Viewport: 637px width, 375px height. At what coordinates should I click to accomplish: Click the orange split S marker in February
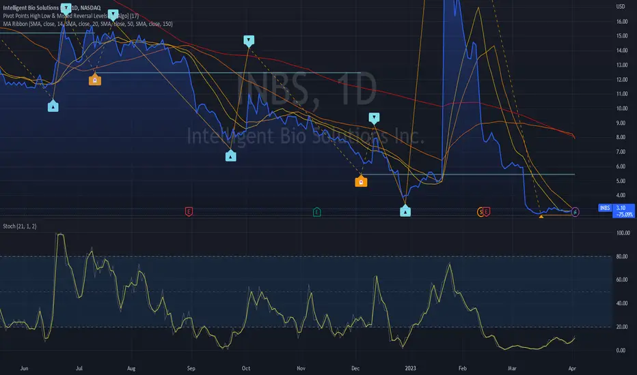[480, 212]
